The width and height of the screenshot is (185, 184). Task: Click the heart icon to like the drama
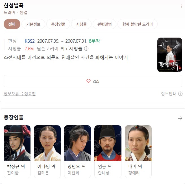[x=88, y=81]
